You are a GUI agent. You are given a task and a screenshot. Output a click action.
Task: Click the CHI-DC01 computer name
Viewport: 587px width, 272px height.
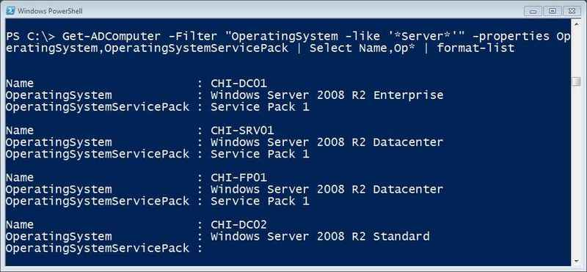[x=238, y=83]
